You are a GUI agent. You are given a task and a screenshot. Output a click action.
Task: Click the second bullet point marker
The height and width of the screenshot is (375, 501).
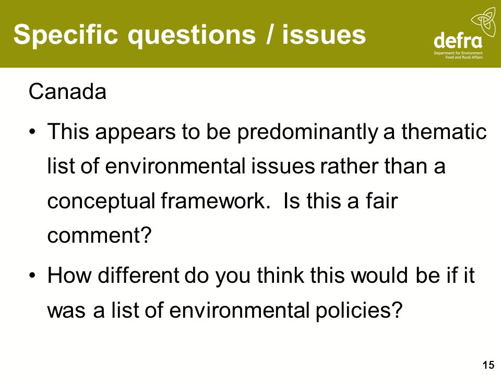[x=32, y=276]
